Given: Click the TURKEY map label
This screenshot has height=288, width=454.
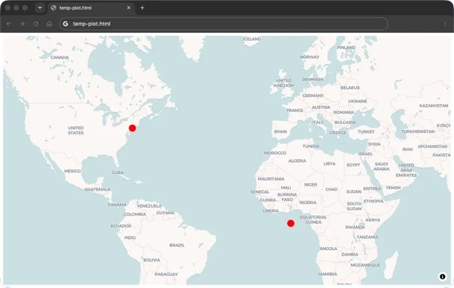Looking at the screenshot, I should [366, 132].
